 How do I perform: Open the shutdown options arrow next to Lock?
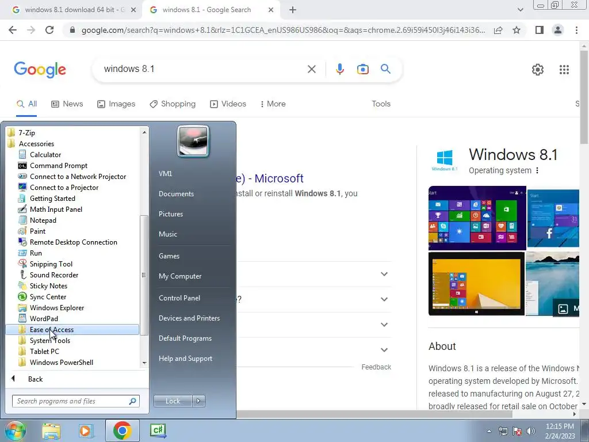pyautogui.click(x=198, y=401)
